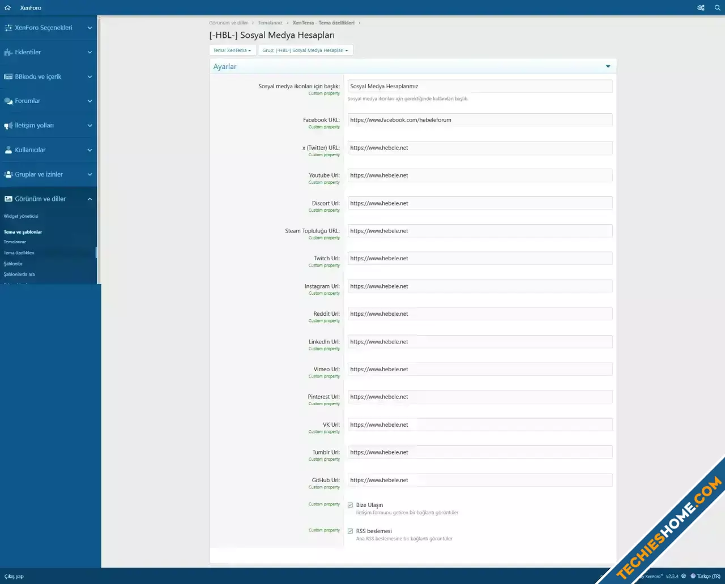Click the Sosyal medya başlık input field
The width and height of the screenshot is (725, 584).
click(x=480, y=87)
